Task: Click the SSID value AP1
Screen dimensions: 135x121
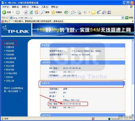Action: click(x=65, y=93)
